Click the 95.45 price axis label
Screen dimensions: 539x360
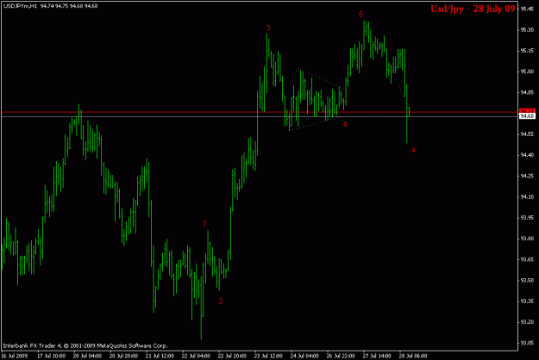coord(527,9)
